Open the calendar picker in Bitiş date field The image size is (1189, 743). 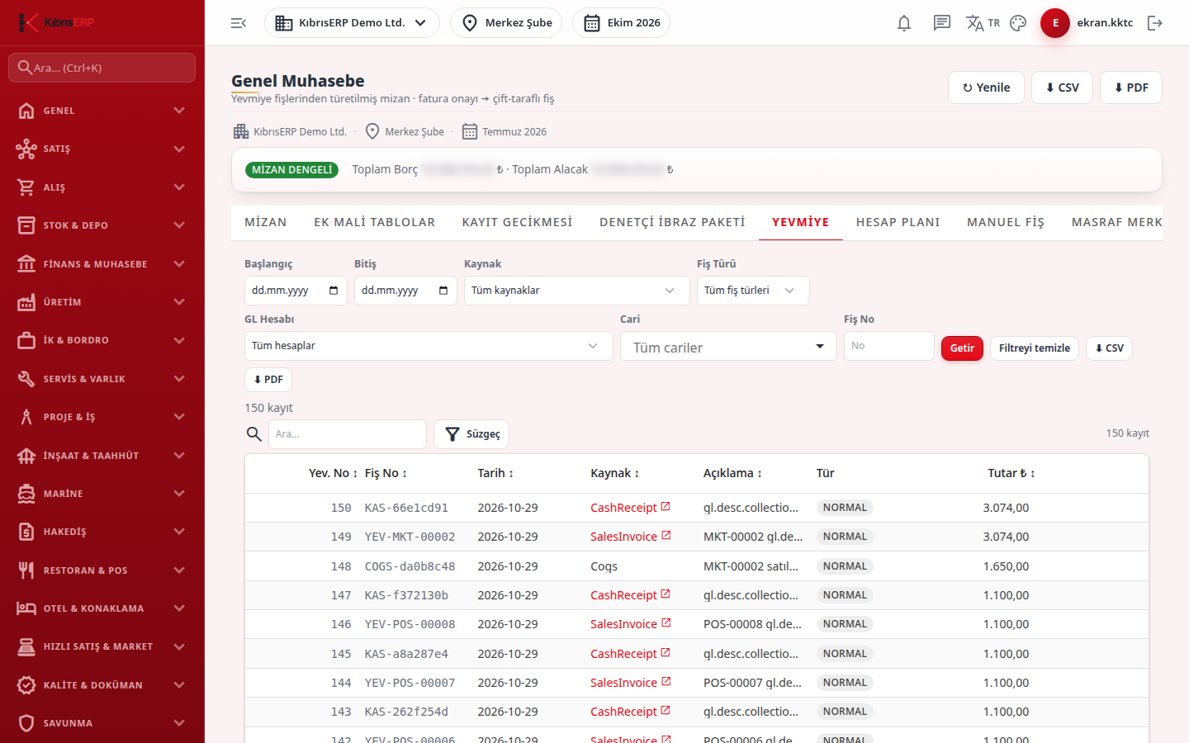click(x=443, y=291)
